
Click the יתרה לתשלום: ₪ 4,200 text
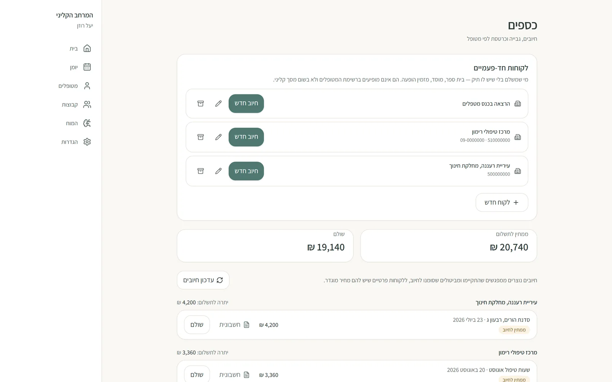[x=202, y=303]
